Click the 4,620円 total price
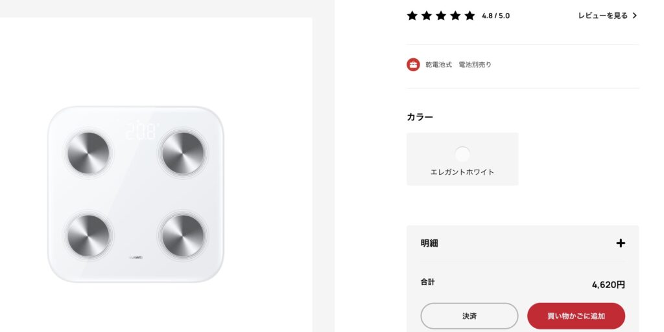The height and width of the screenshot is (332, 664). pyautogui.click(x=608, y=285)
